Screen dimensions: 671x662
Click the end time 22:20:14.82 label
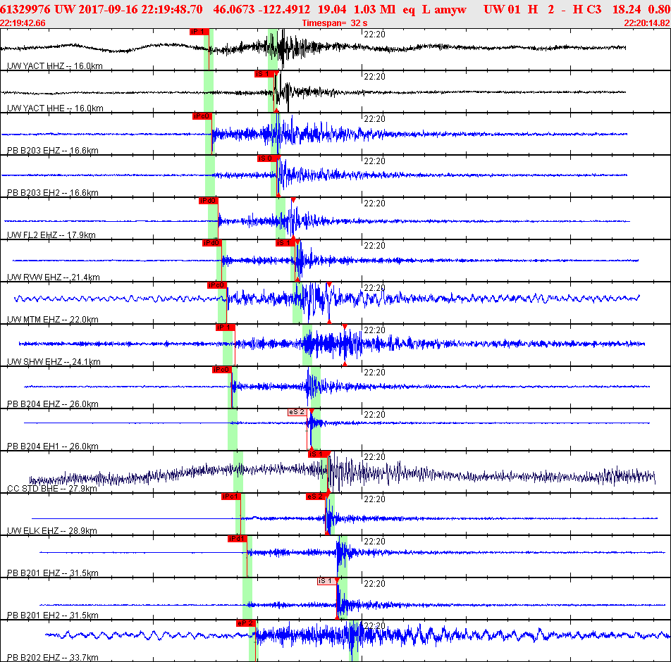[x=647, y=23]
